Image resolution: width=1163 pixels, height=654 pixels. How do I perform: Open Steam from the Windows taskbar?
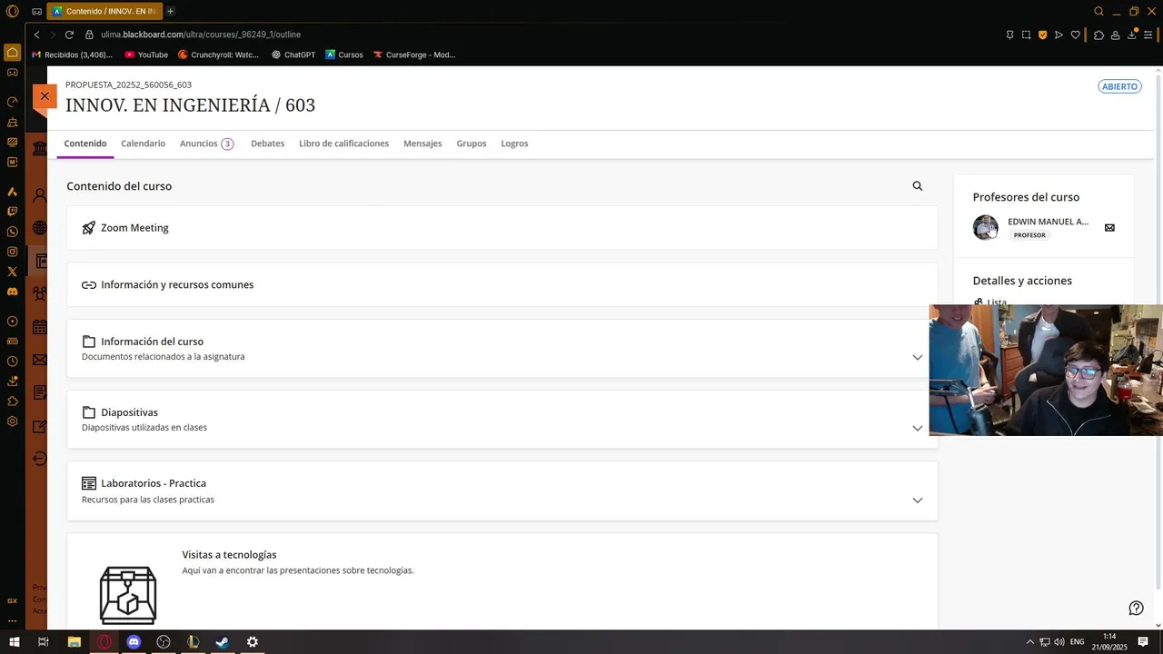222,642
